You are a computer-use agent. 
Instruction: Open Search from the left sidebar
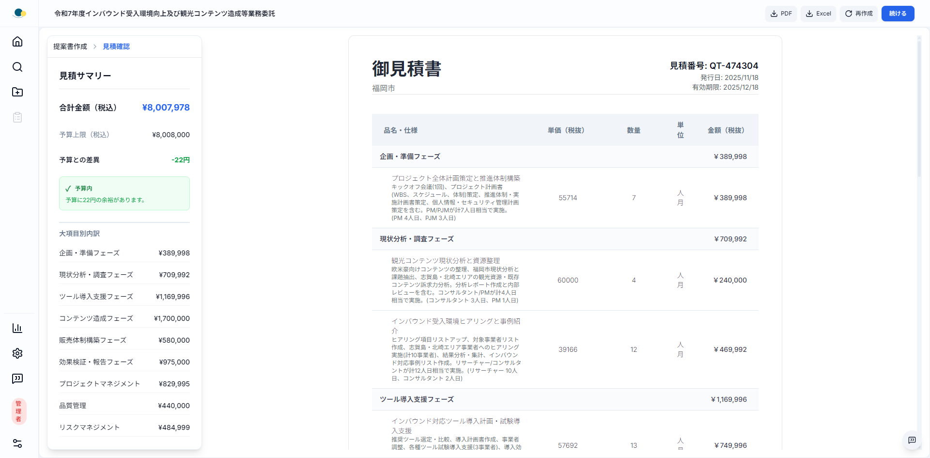(x=17, y=67)
